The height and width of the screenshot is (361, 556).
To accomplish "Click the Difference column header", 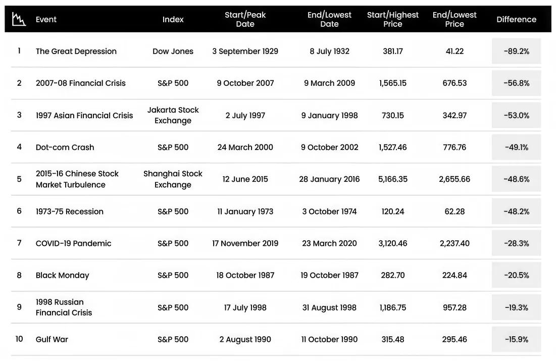I will tap(516, 20).
